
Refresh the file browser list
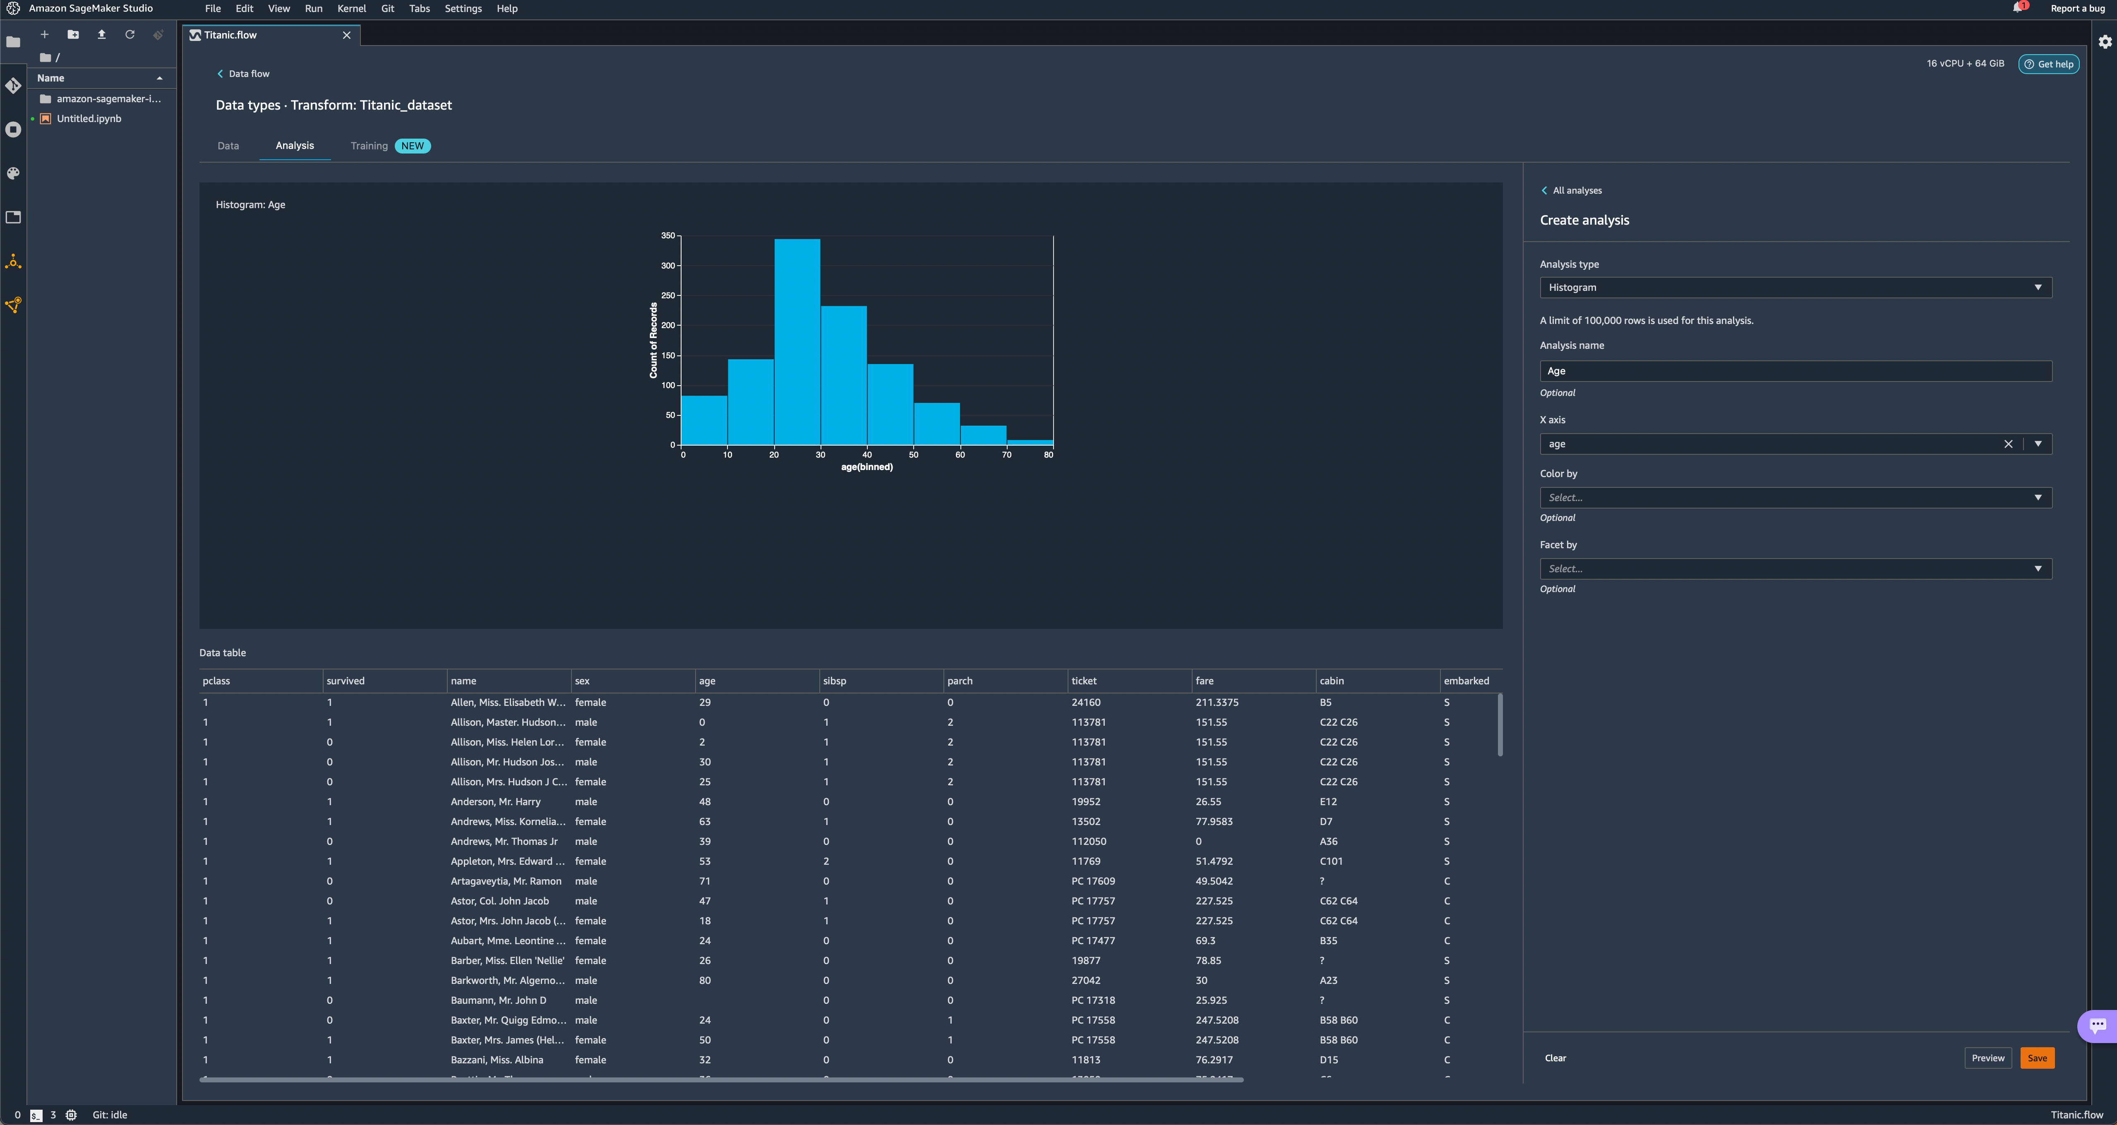pyautogui.click(x=130, y=34)
